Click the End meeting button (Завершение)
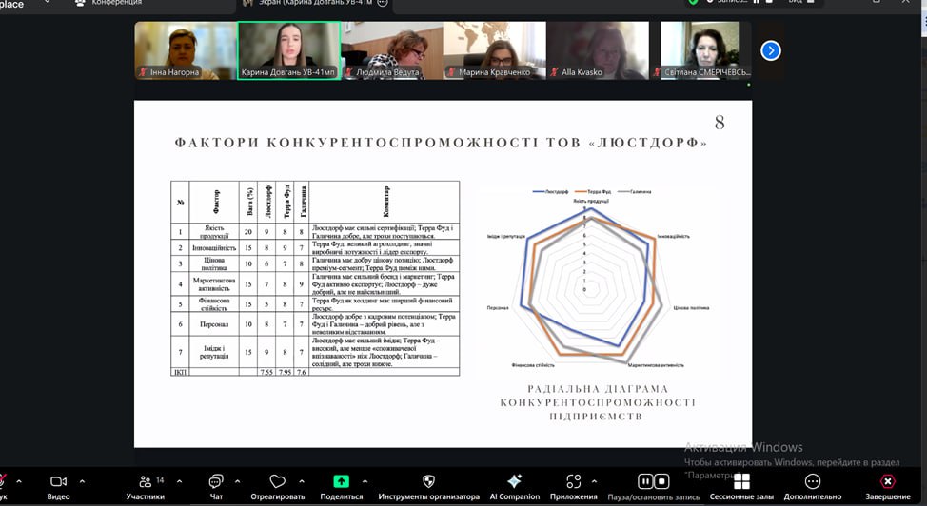This screenshot has height=506, width=927. pyautogui.click(x=887, y=482)
